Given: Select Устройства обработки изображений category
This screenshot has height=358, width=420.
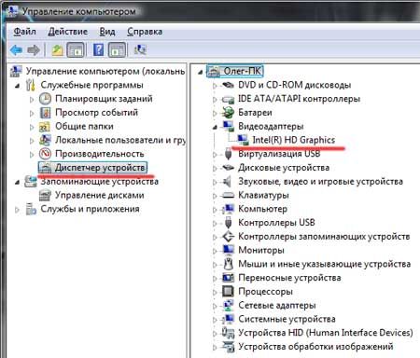Looking at the screenshot, I should coord(315,346).
